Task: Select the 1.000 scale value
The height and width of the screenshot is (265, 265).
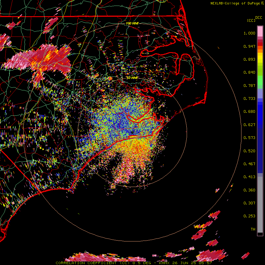Action: coord(249,33)
